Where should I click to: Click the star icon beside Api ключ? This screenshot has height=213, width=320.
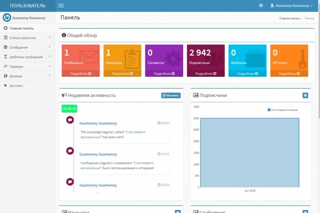[5, 86]
